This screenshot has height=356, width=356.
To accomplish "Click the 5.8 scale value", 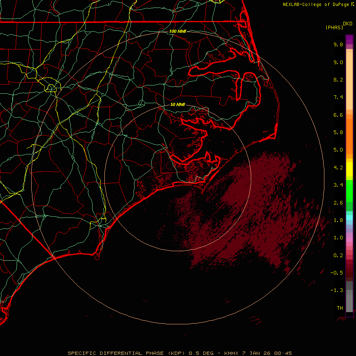I will (338, 133).
